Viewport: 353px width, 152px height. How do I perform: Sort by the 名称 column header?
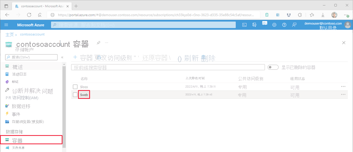84,78
